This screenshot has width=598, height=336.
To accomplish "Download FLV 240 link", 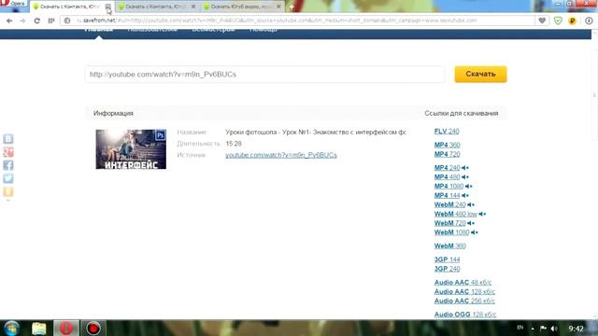I will click(447, 132).
